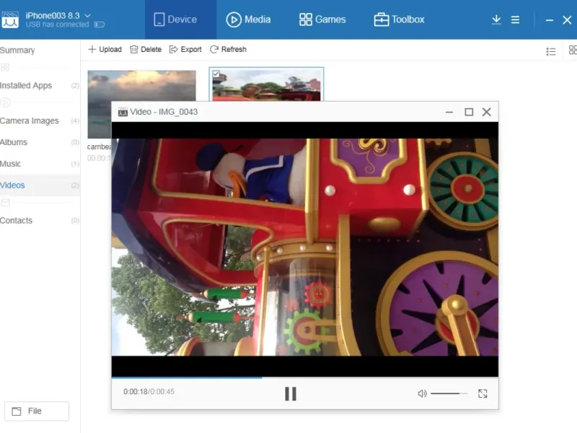Click the app logo icon at top-left

click(10, 19)
